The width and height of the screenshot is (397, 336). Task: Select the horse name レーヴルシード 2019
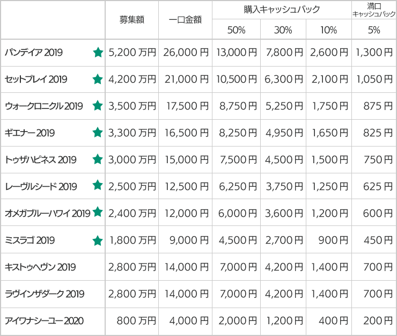[41, 186]
